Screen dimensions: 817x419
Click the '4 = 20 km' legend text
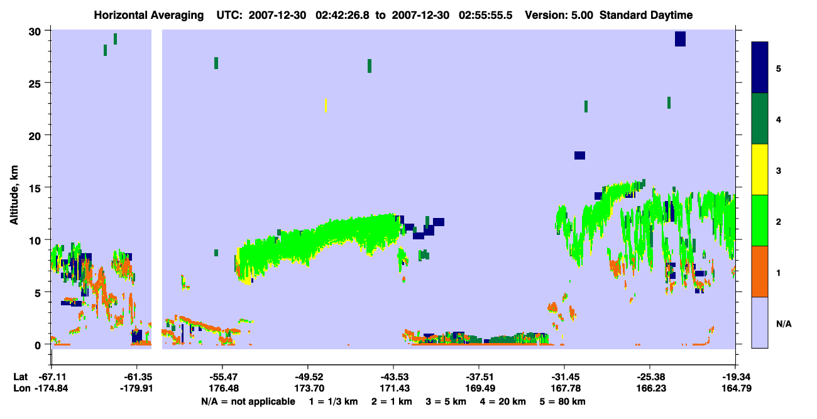click(503, 401)
